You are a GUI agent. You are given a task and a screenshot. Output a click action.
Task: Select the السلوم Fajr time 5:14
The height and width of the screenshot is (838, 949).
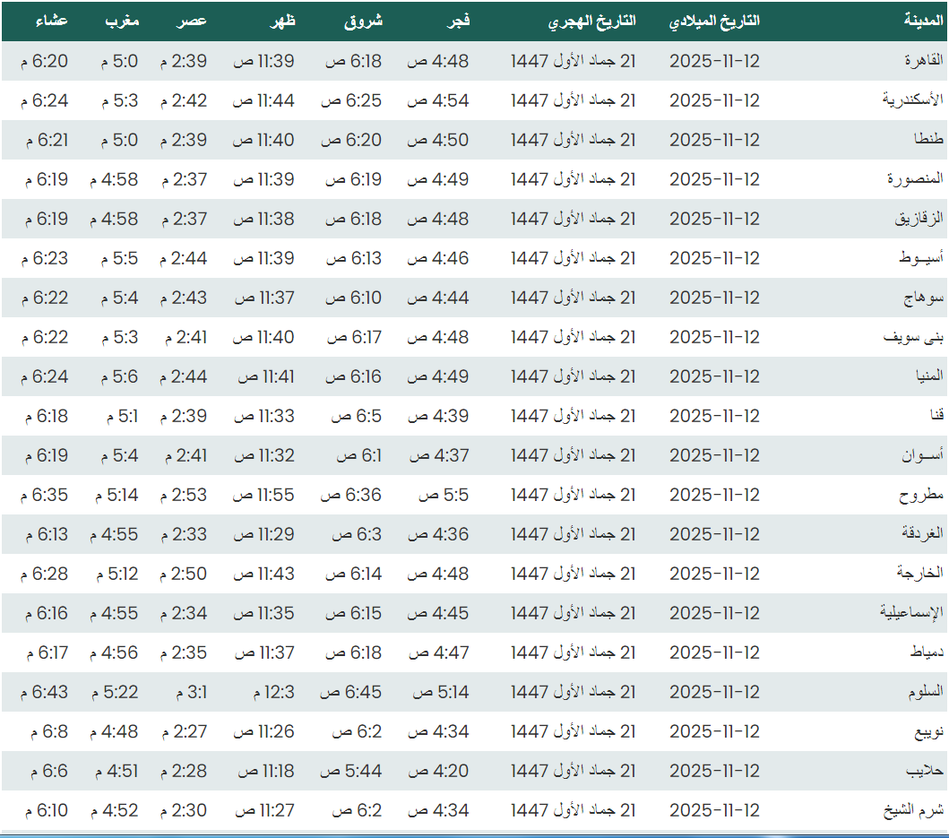tap(440, 692)
